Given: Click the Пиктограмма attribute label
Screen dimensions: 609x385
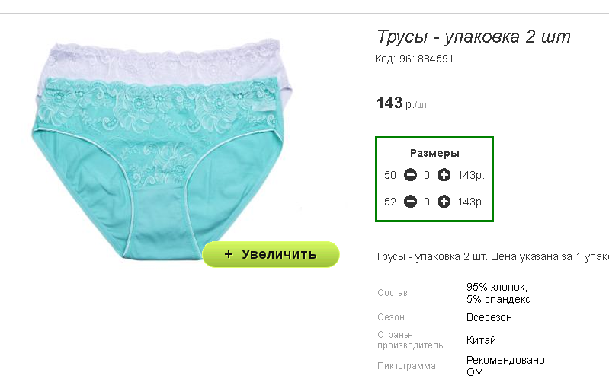Looking at the screenshot, I should tap(406, 366).
